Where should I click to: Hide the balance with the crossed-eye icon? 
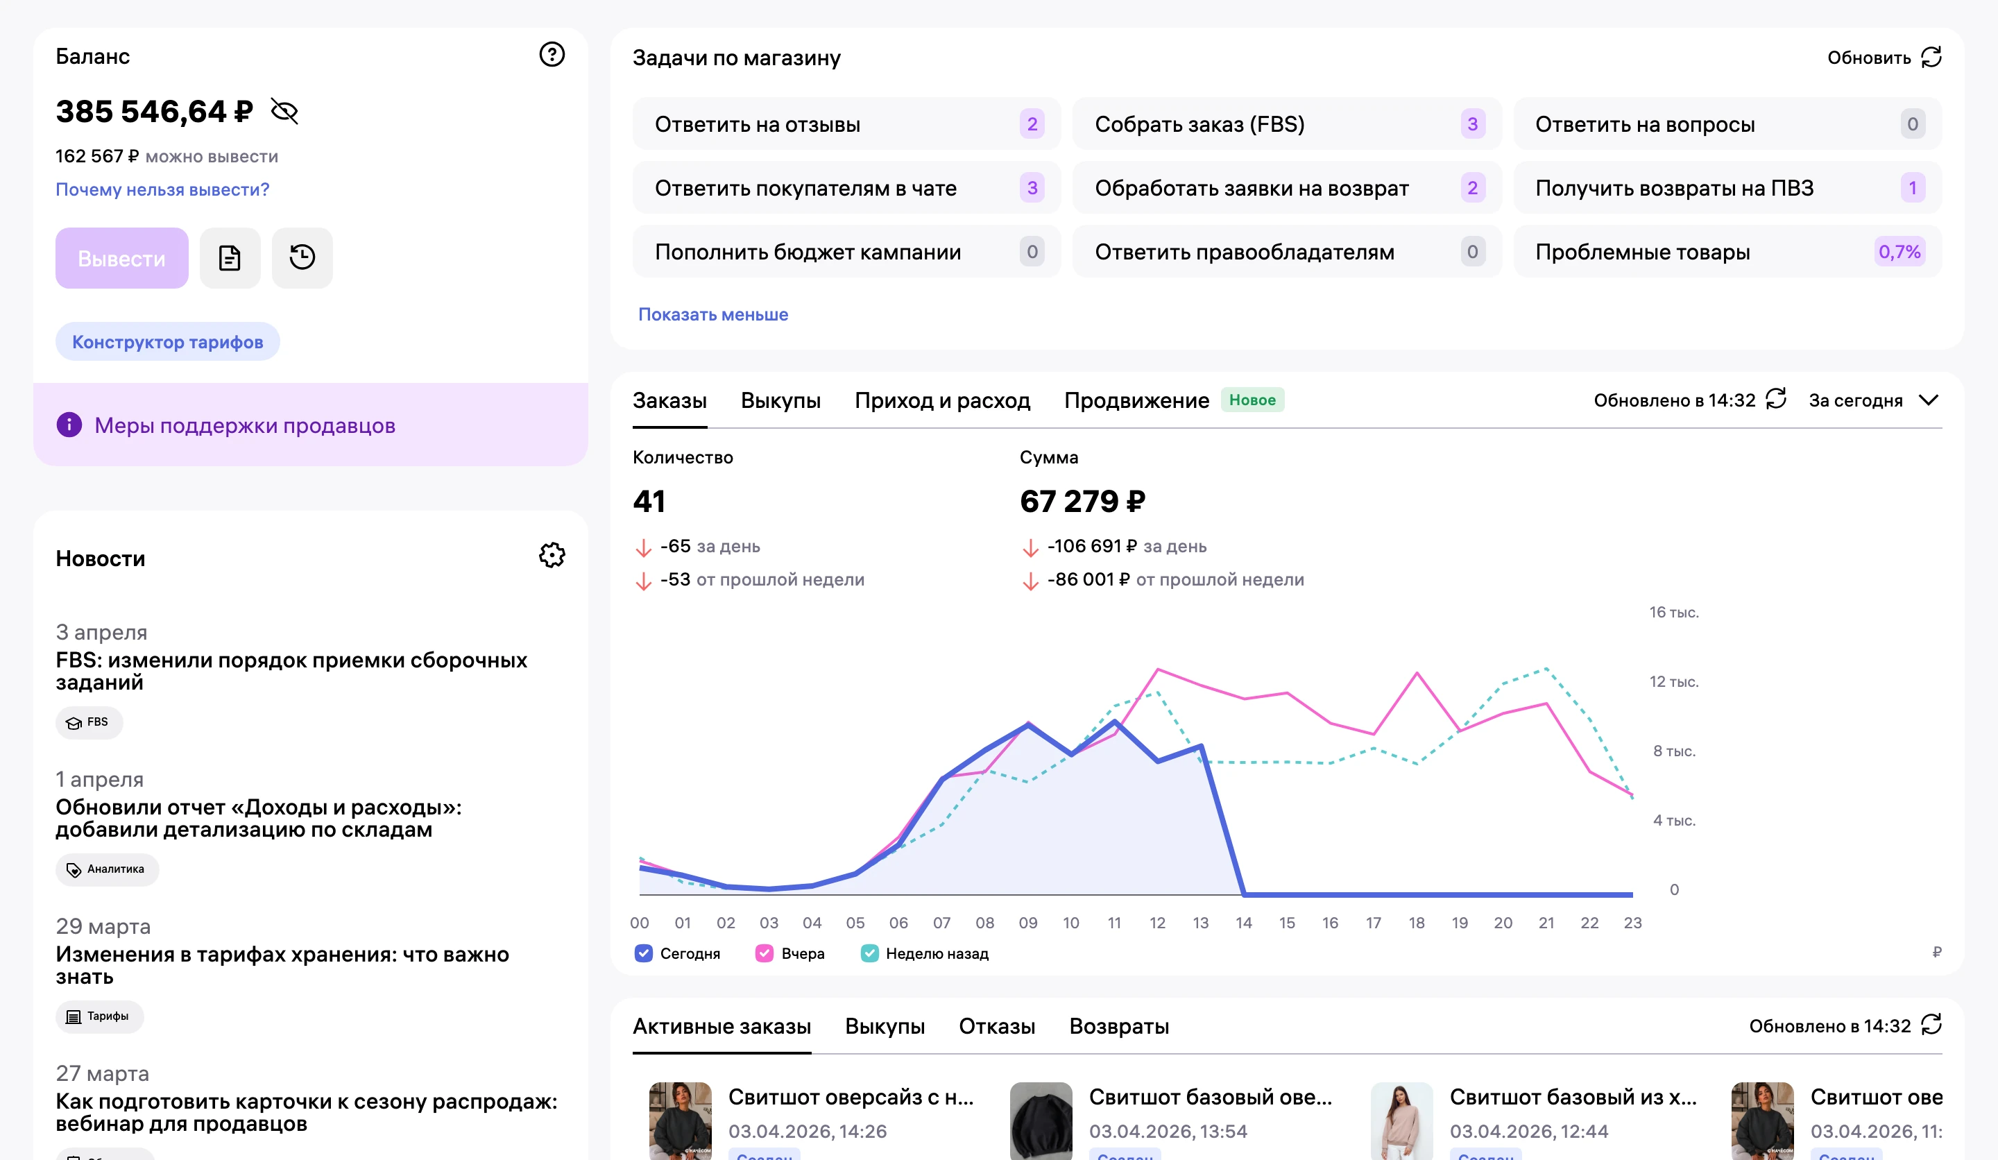point(284,112)
